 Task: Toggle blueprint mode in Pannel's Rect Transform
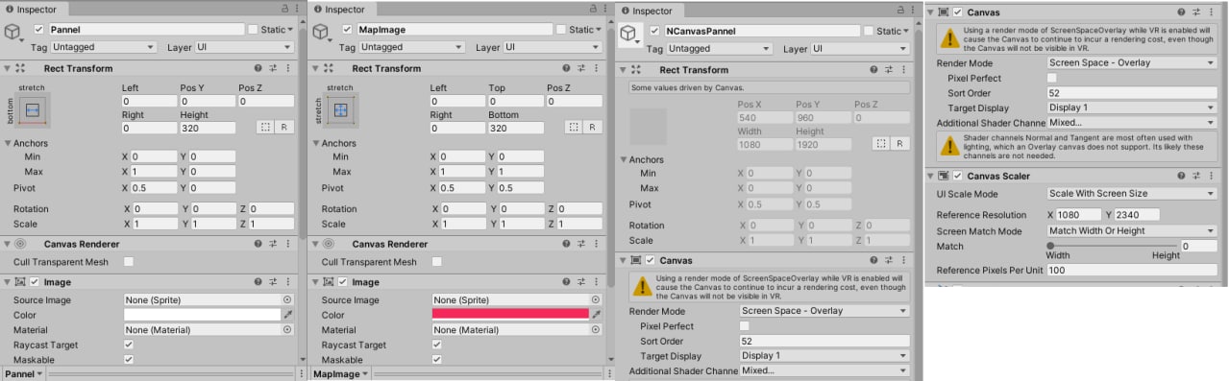pyautogui.click(x=264, y=128)
